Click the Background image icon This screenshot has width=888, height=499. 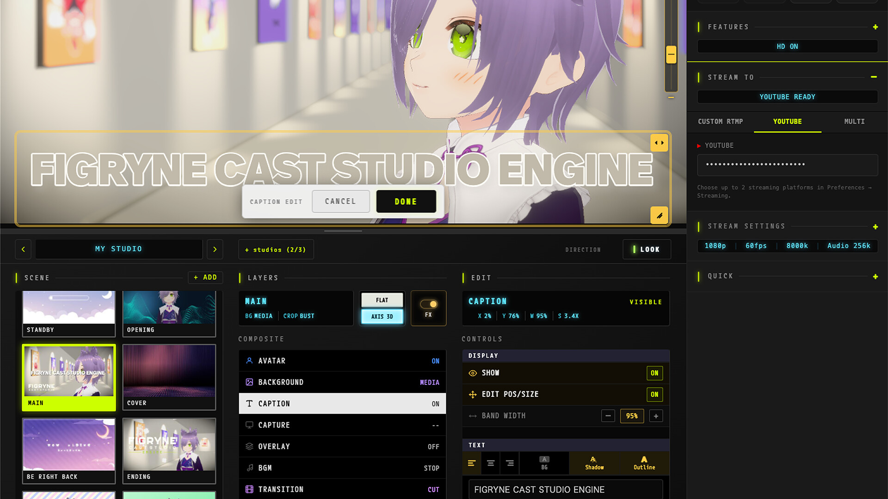[249, 382]
